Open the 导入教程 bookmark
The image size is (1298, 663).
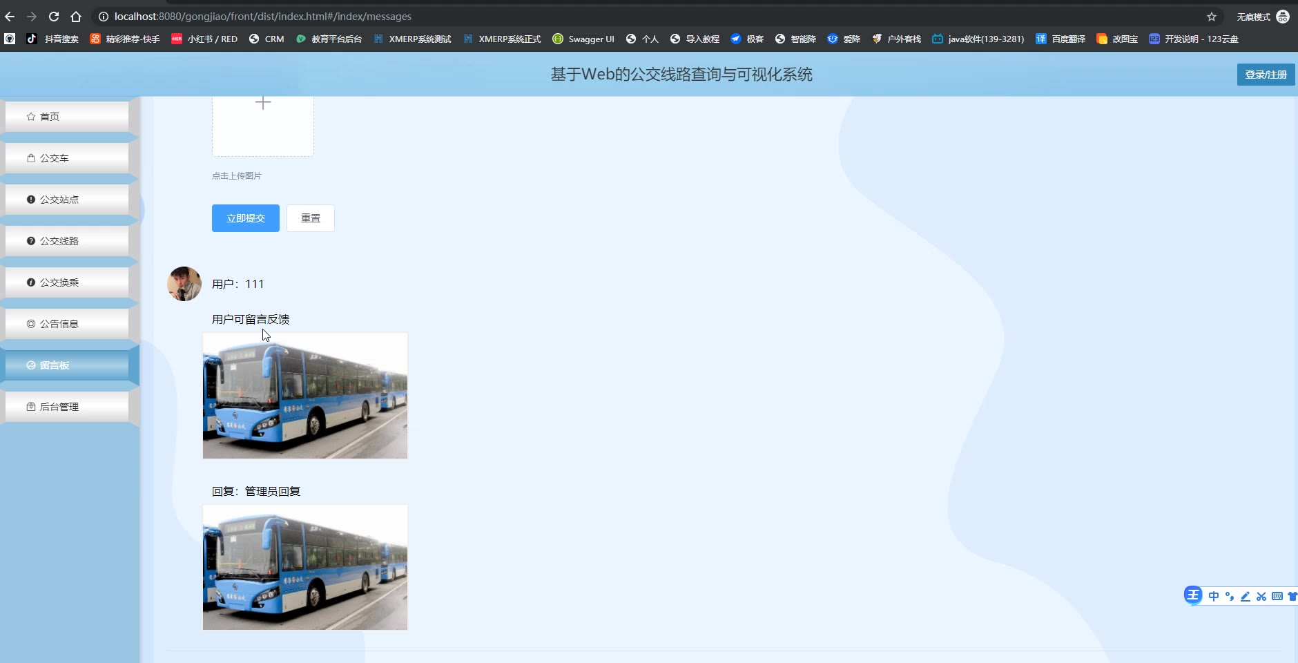695,39
